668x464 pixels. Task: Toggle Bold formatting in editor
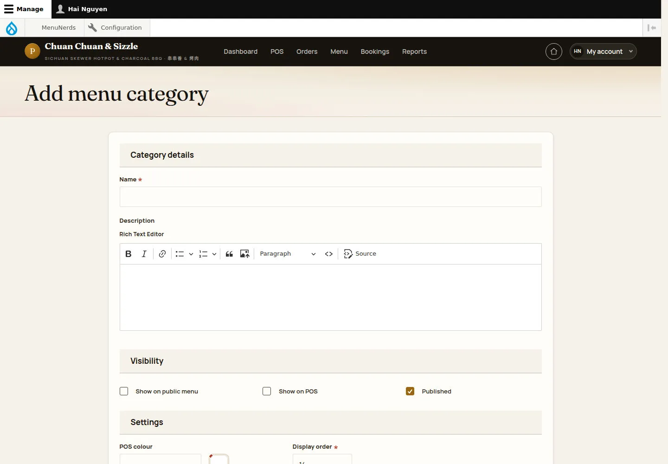128,254
